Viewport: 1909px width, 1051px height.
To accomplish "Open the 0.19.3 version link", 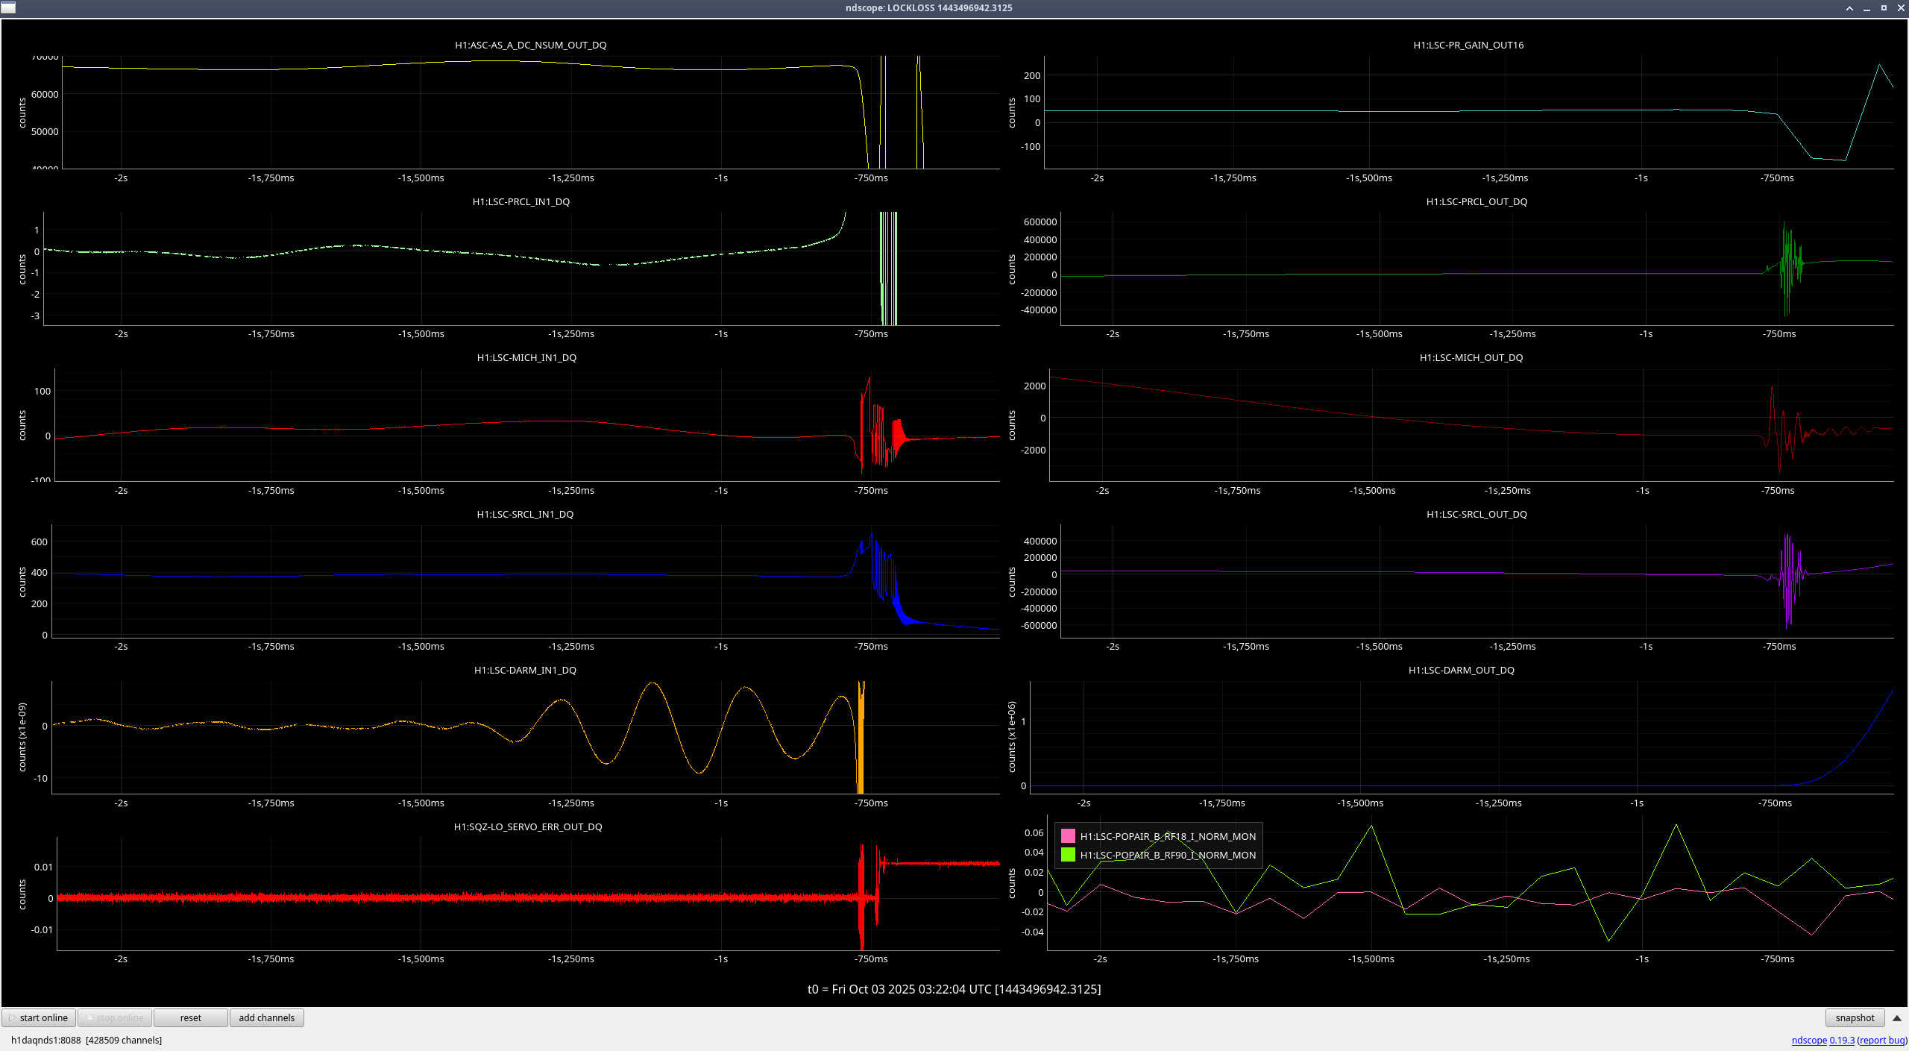I will point(1841,1040).
